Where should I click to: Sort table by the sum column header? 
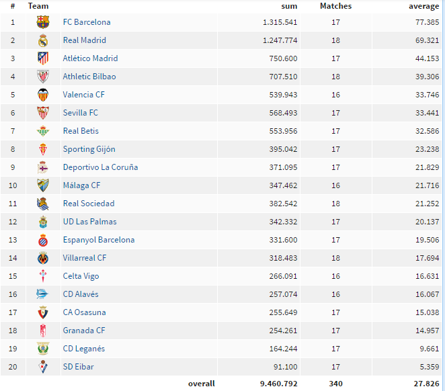point(289,6)
